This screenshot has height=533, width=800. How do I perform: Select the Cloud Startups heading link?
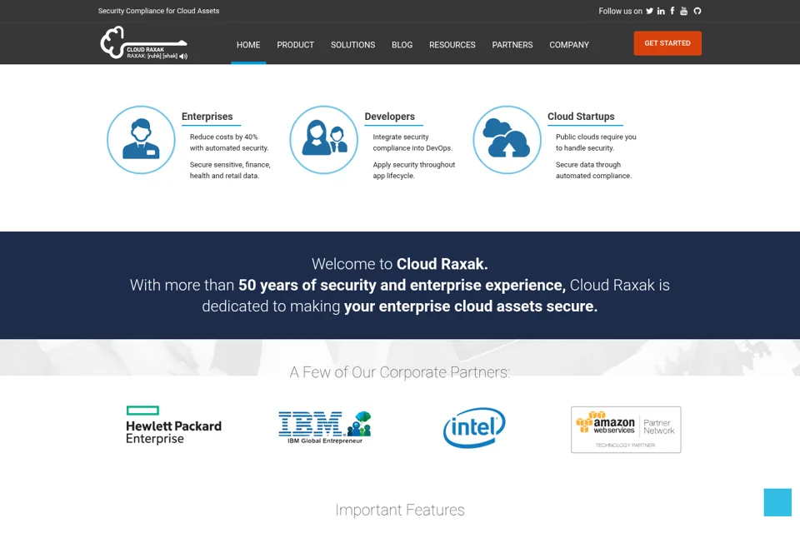point(581,117)
